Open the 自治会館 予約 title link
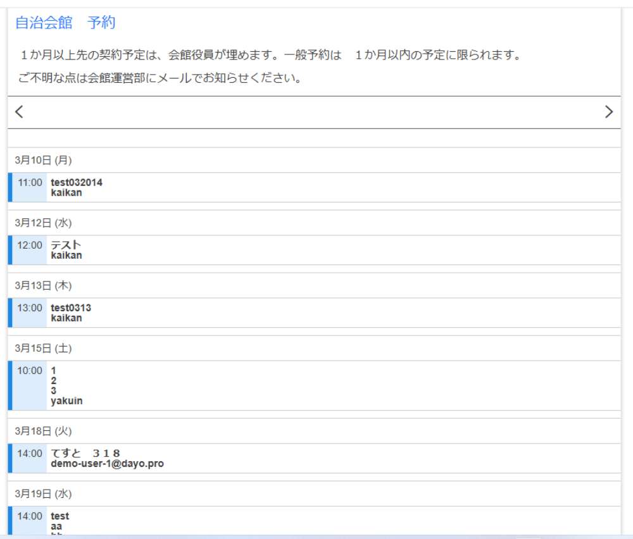This screenshot has height=539, width=633. 65,23
